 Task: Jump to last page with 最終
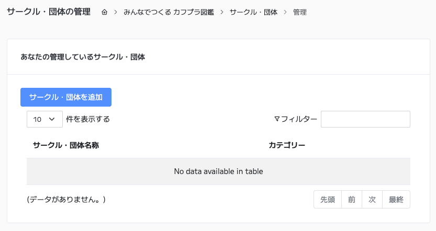[396, 200]
